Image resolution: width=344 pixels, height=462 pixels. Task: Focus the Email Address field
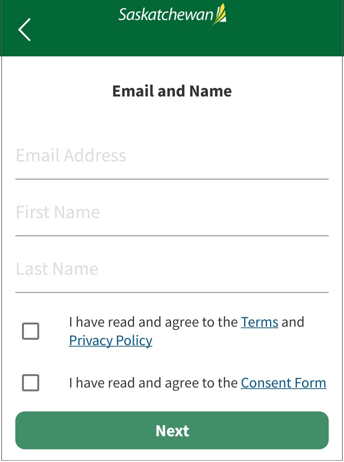tap(172, 156)
